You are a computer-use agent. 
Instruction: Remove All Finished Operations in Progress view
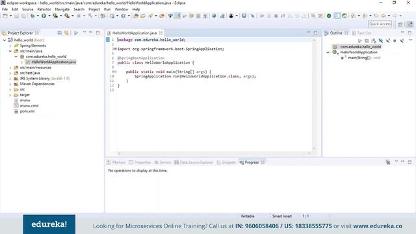coord(388,162)
